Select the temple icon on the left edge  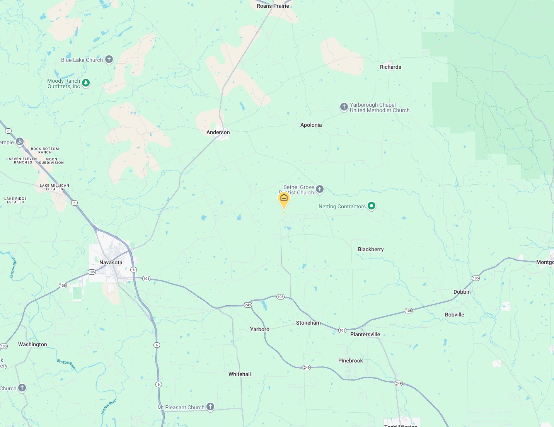pyautogui.click(x=20, y=142)
